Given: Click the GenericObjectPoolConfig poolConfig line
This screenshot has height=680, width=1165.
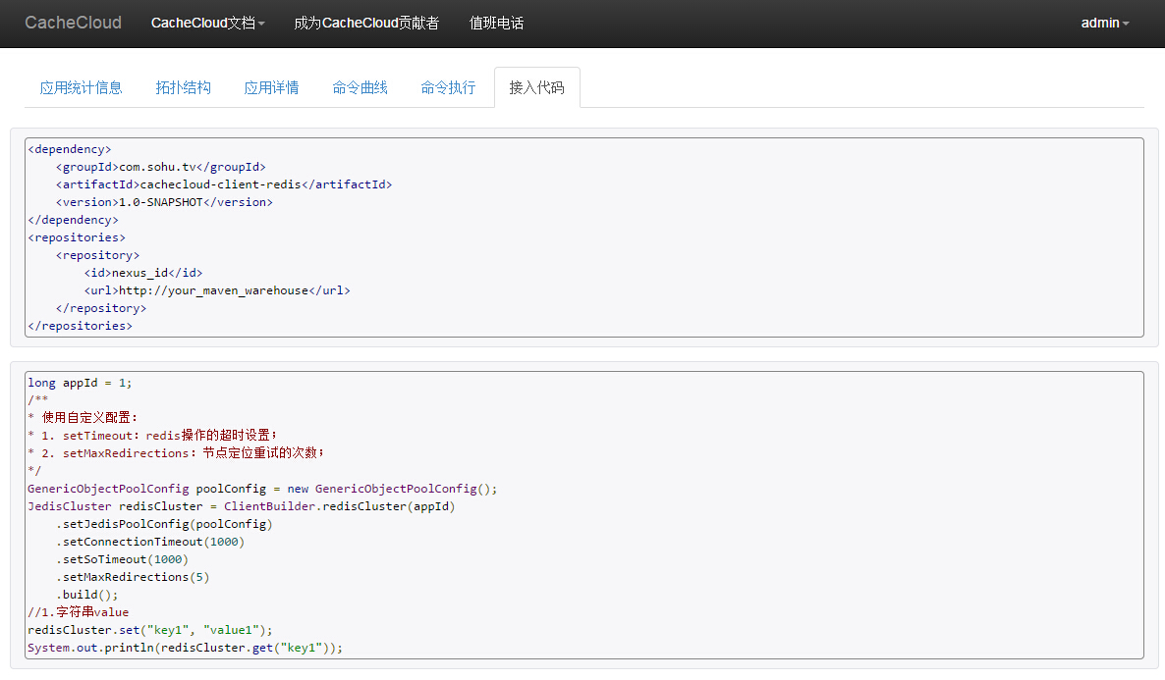Looking at the screenshot, I should pyautogui.click(x=262, y=490).
